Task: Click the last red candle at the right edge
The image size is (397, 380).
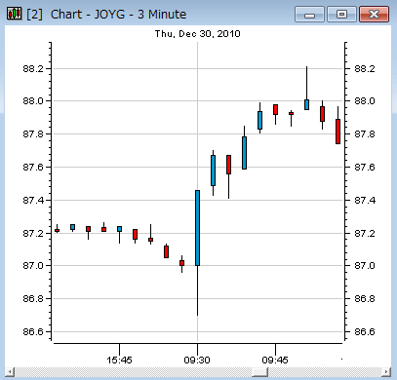Action: [337, 132]
